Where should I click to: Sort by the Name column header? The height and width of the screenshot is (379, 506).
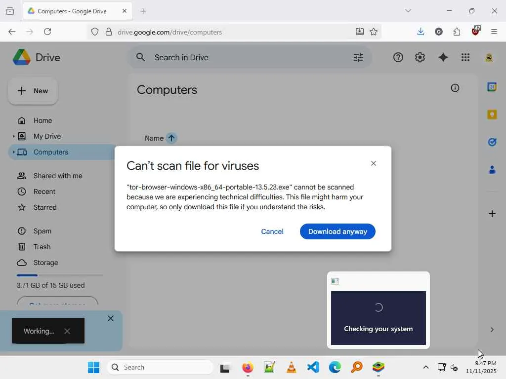coord(154,138)
